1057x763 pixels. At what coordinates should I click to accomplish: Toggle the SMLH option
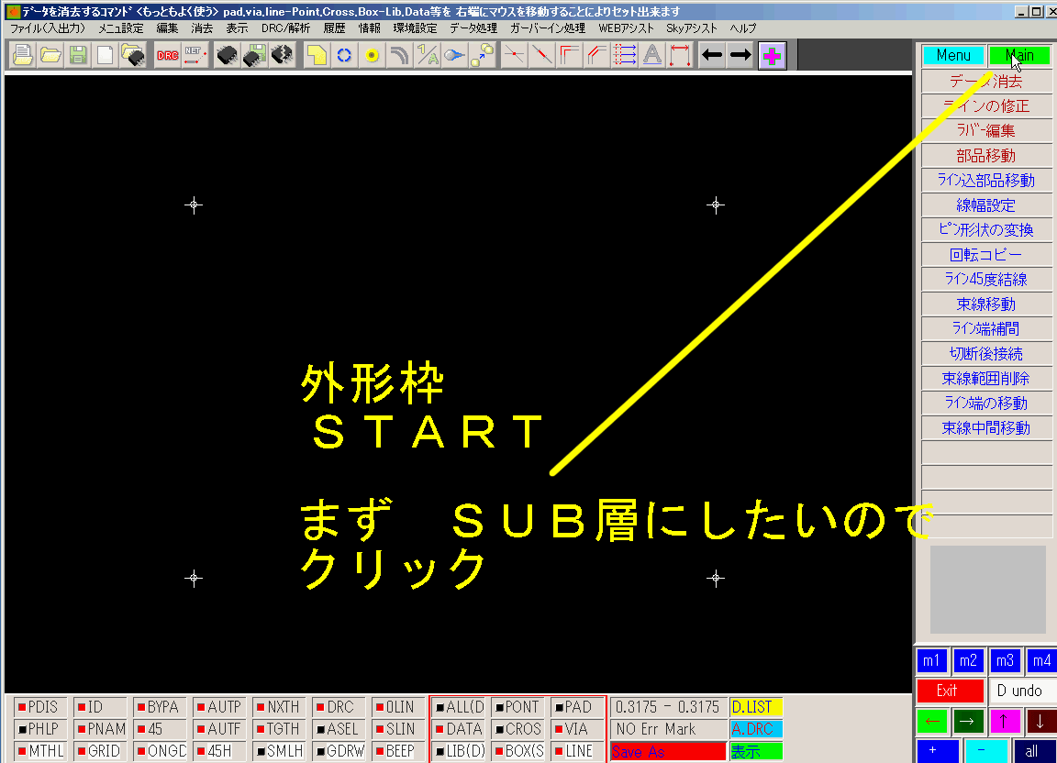click(279, 751)
